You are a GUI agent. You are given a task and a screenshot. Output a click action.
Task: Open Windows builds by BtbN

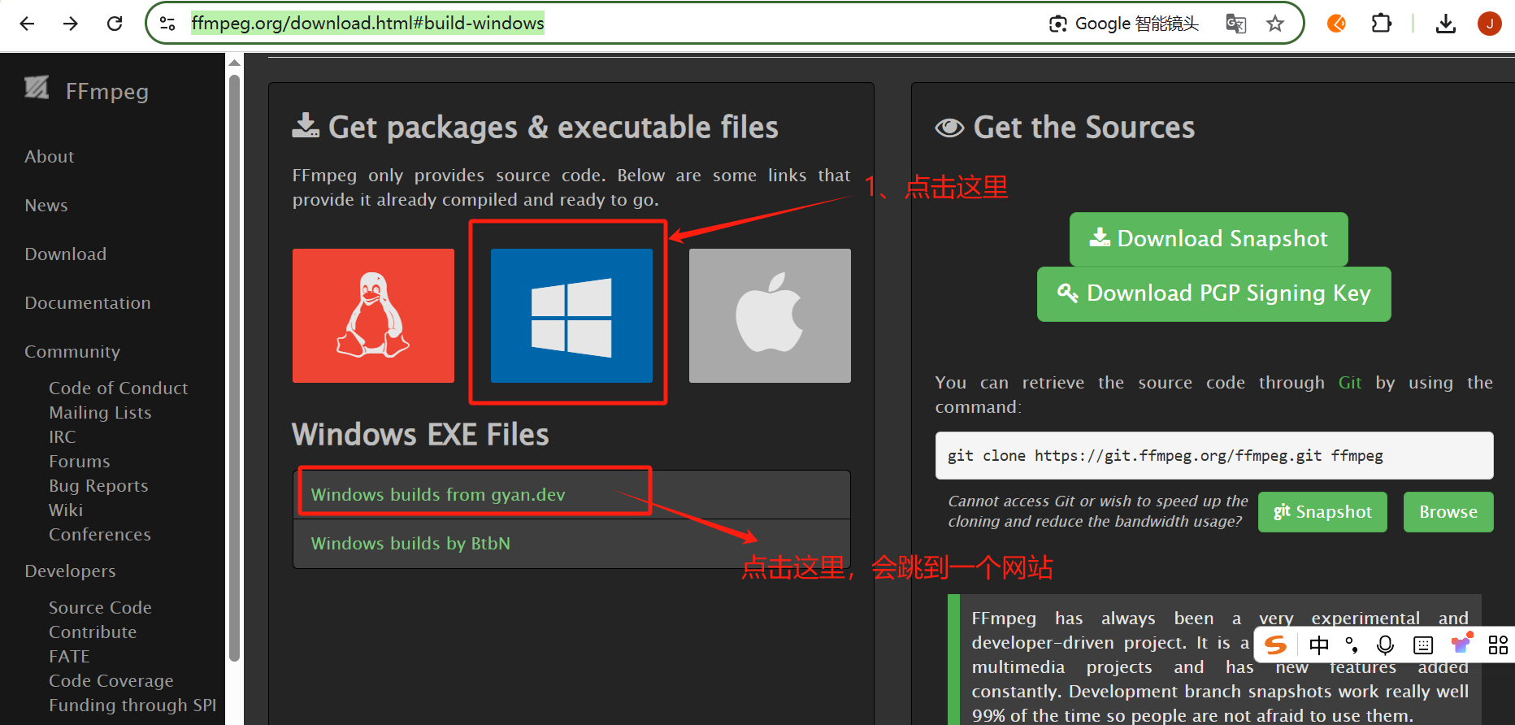point(410,543)
